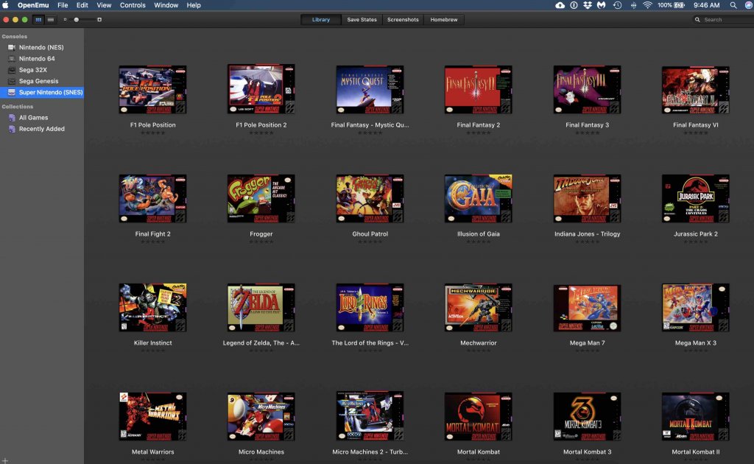Open the Recently Added collection
Screen dimensions: 754x464
[42, 129]
